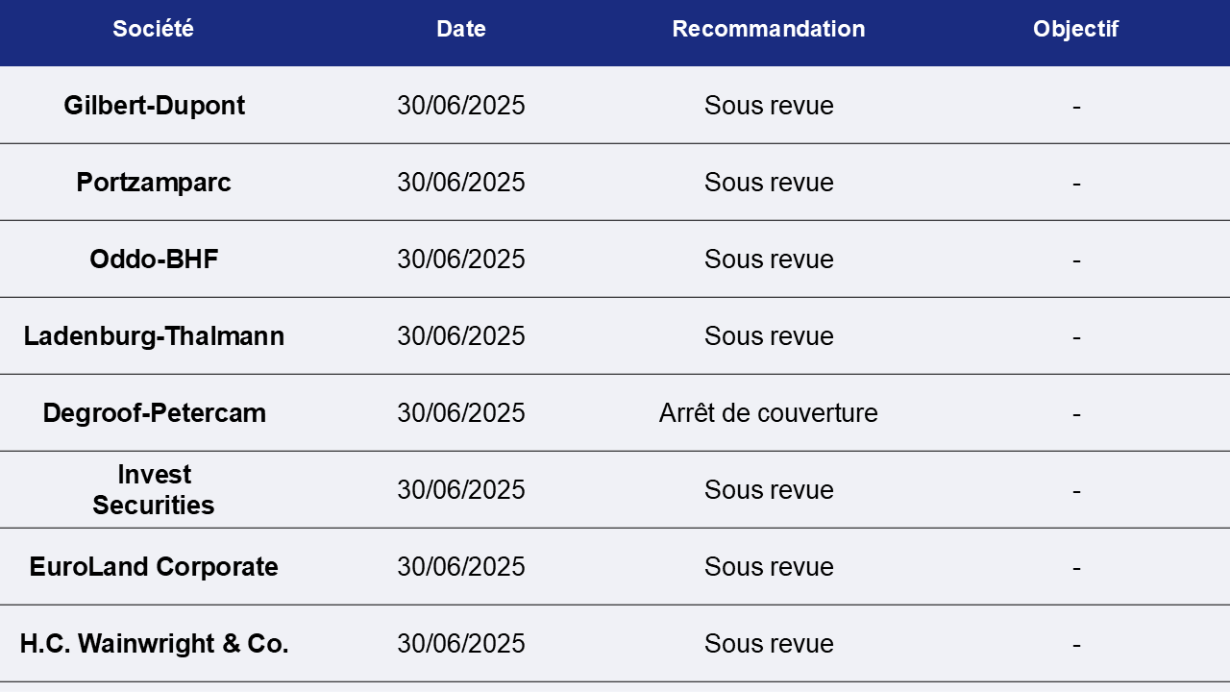Screen dimensions: 1230x692
Task: Click the Arrêt de couverture recommendation
Action: click(769, 413)
